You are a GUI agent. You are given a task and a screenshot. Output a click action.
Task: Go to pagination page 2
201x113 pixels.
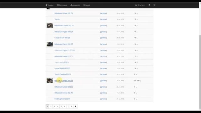click(51, 106)
